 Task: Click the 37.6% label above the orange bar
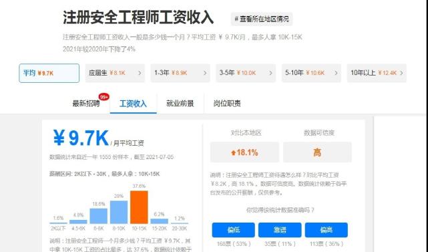click(x=139, y=186)
